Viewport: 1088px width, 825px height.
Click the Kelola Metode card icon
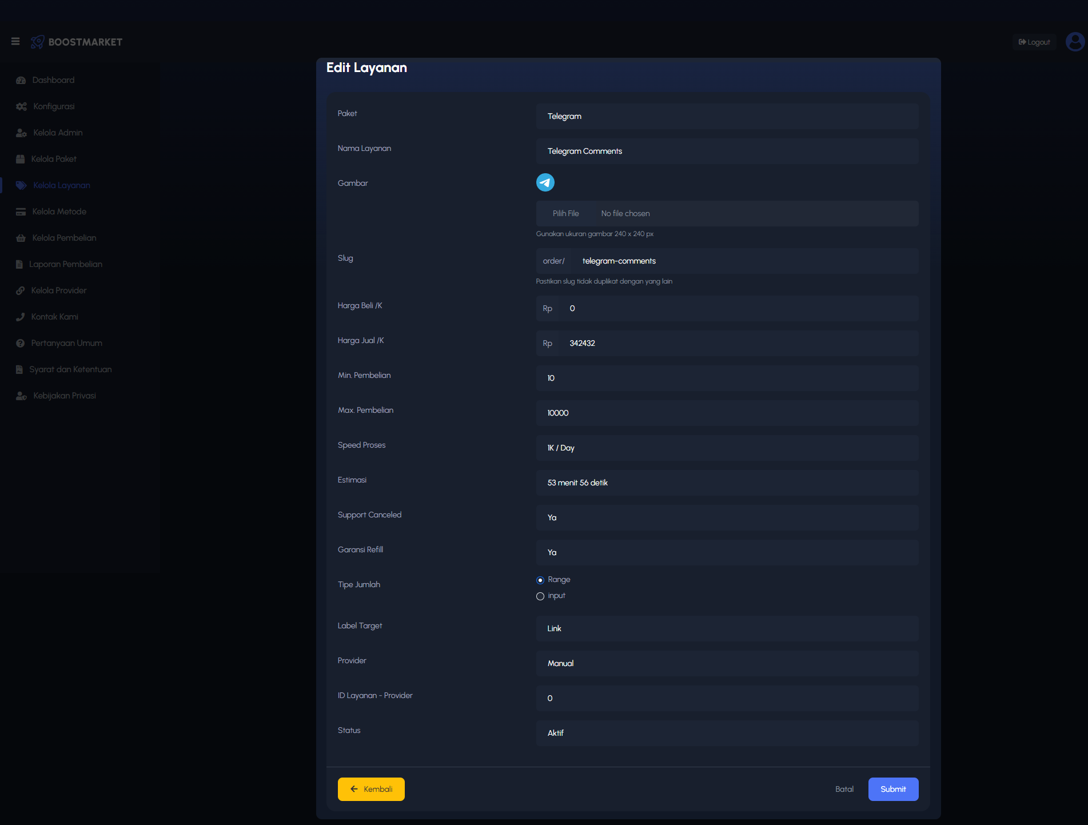coord(21,212)
